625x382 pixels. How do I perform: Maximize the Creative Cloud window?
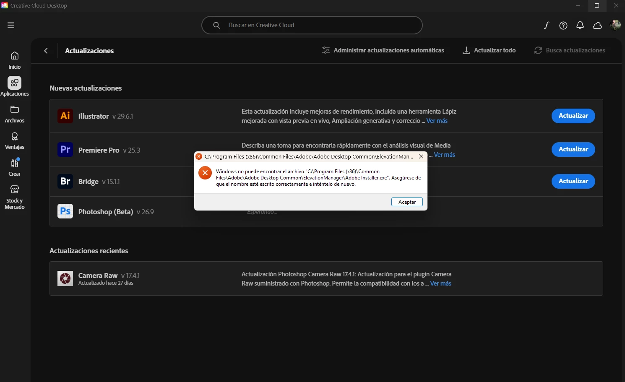(x=596, y=5)
